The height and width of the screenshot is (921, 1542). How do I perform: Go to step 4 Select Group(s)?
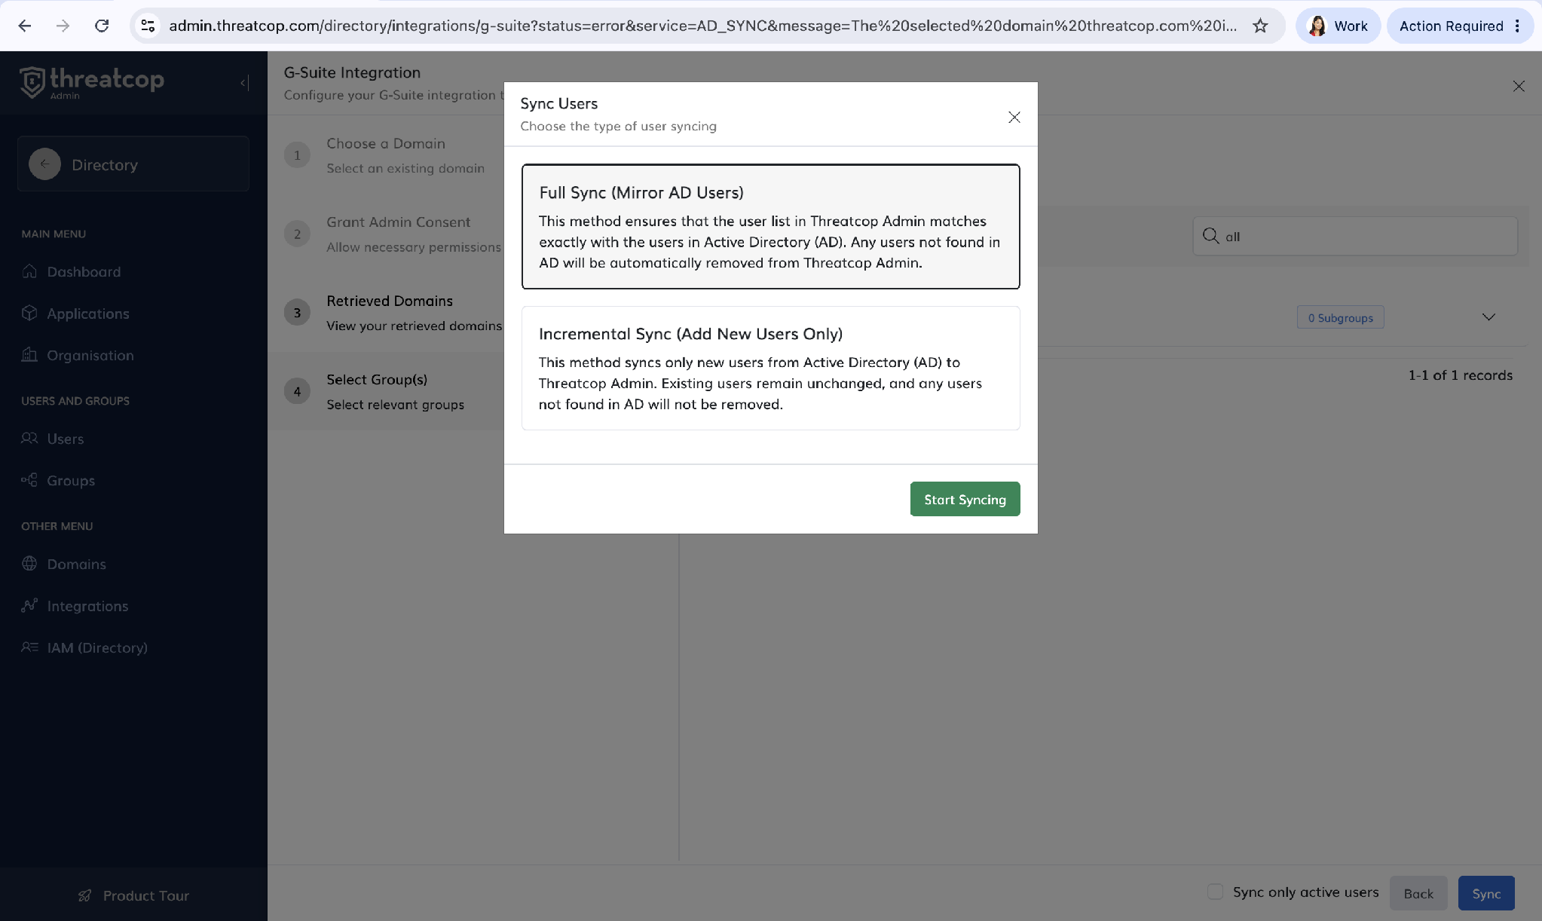click(x=384, y=391)
